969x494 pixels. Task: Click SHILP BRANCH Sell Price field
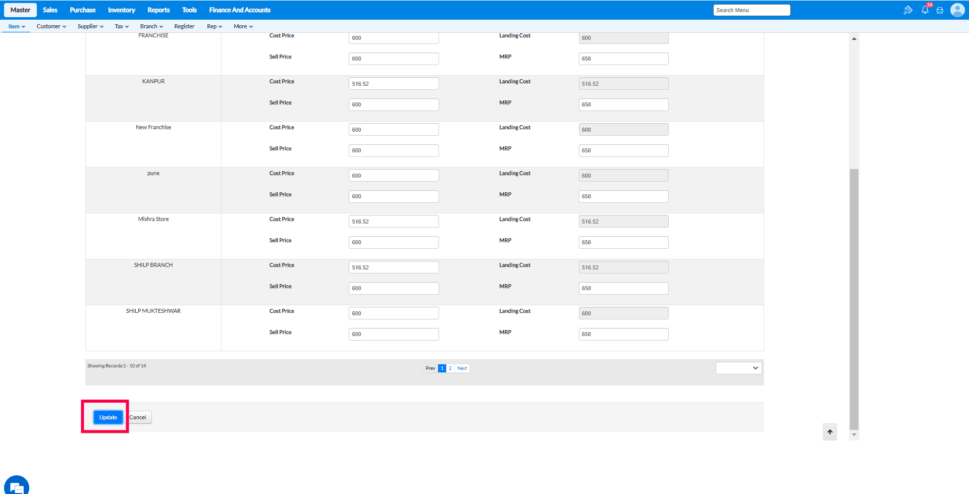[394, 288]
